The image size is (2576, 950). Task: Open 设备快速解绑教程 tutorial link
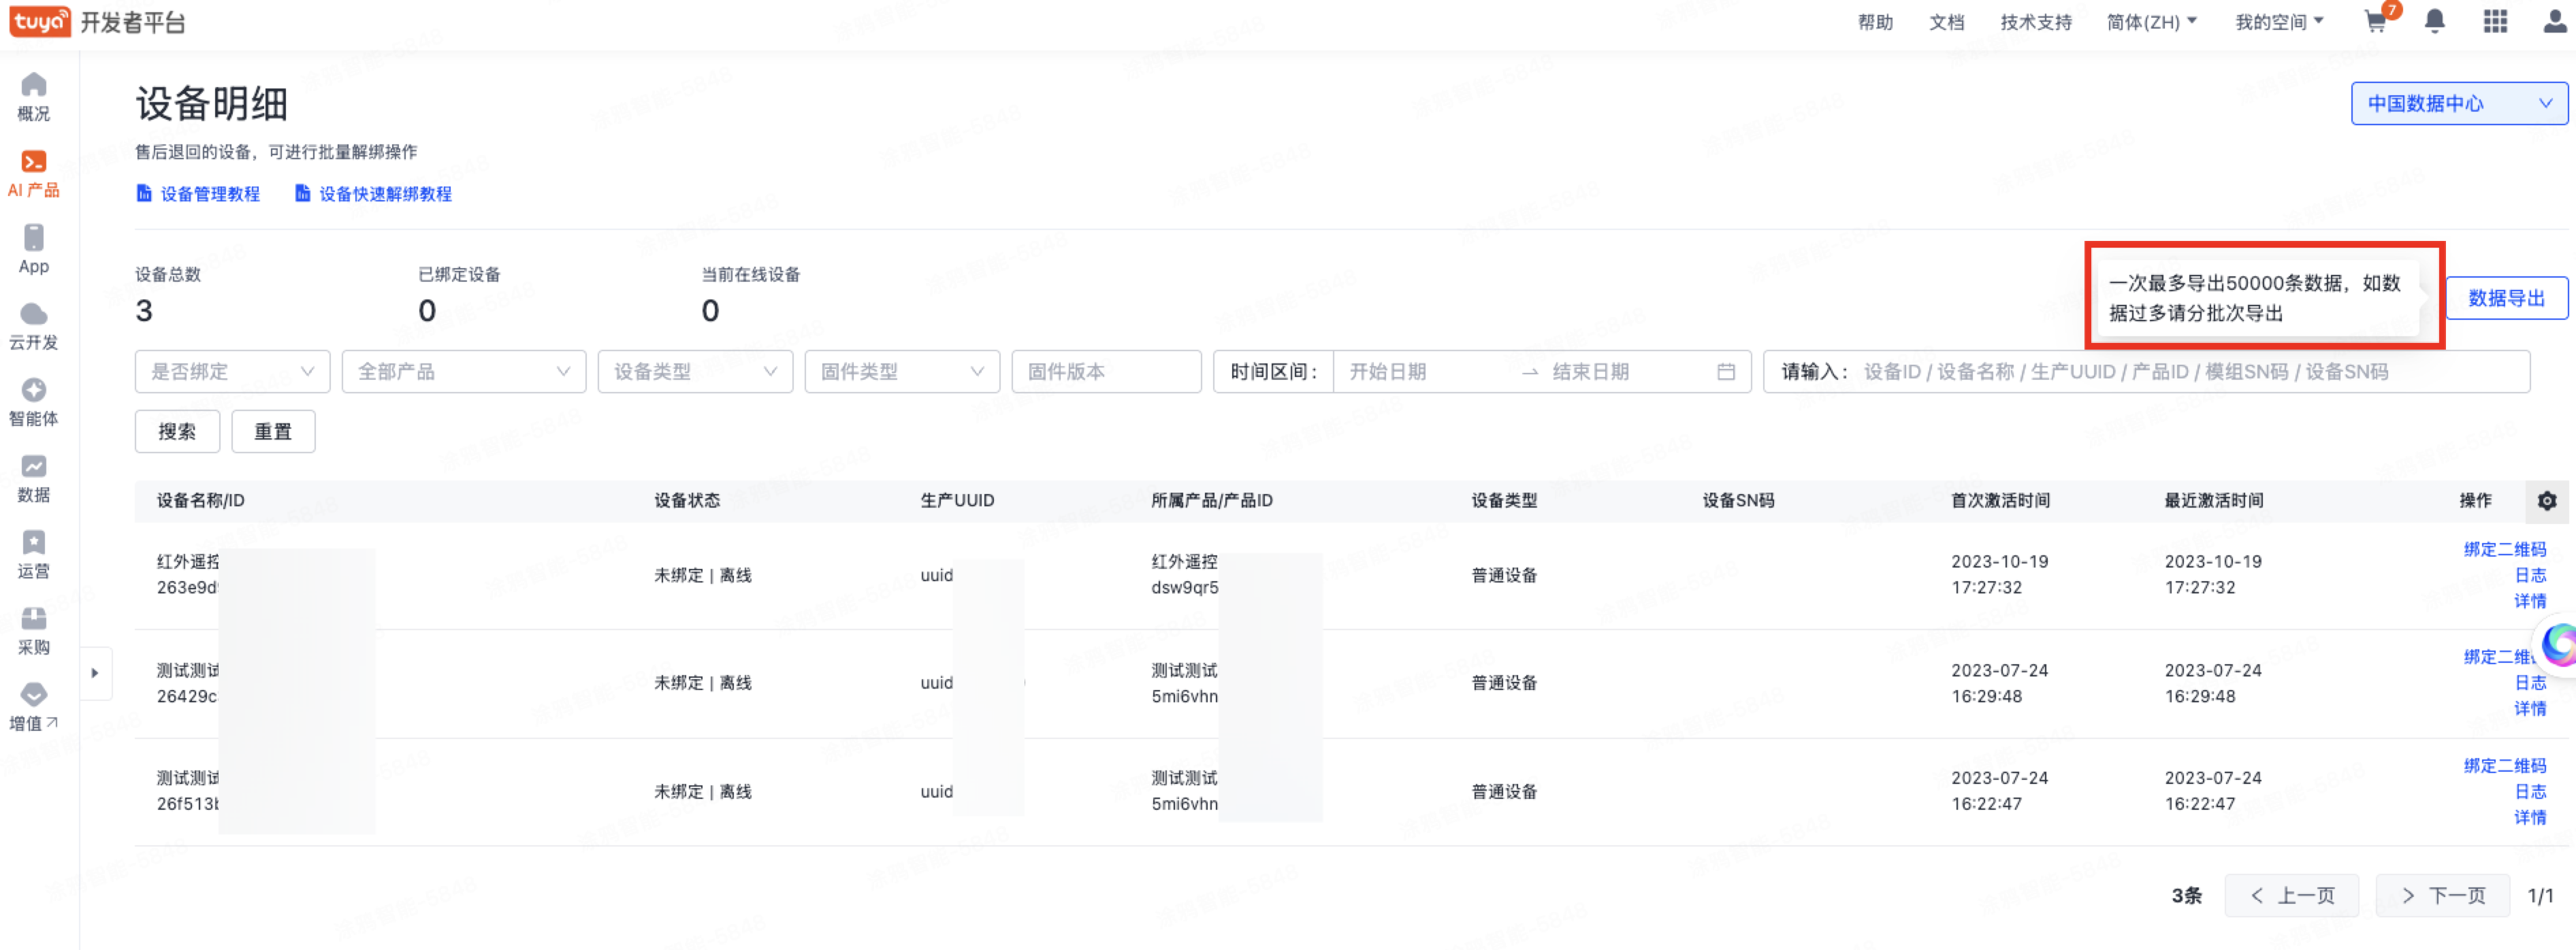pos(374,194)
